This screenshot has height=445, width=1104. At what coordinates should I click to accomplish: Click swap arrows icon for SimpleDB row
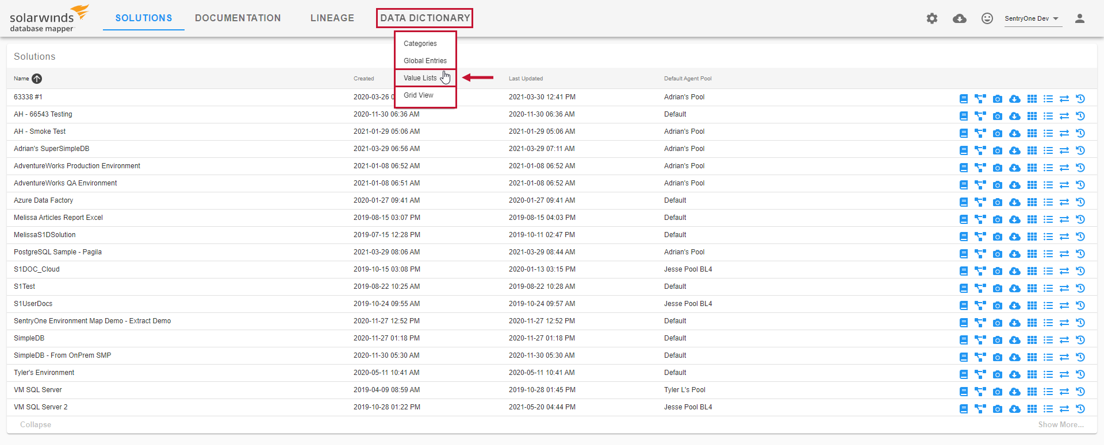click(x=1064, y=340)
